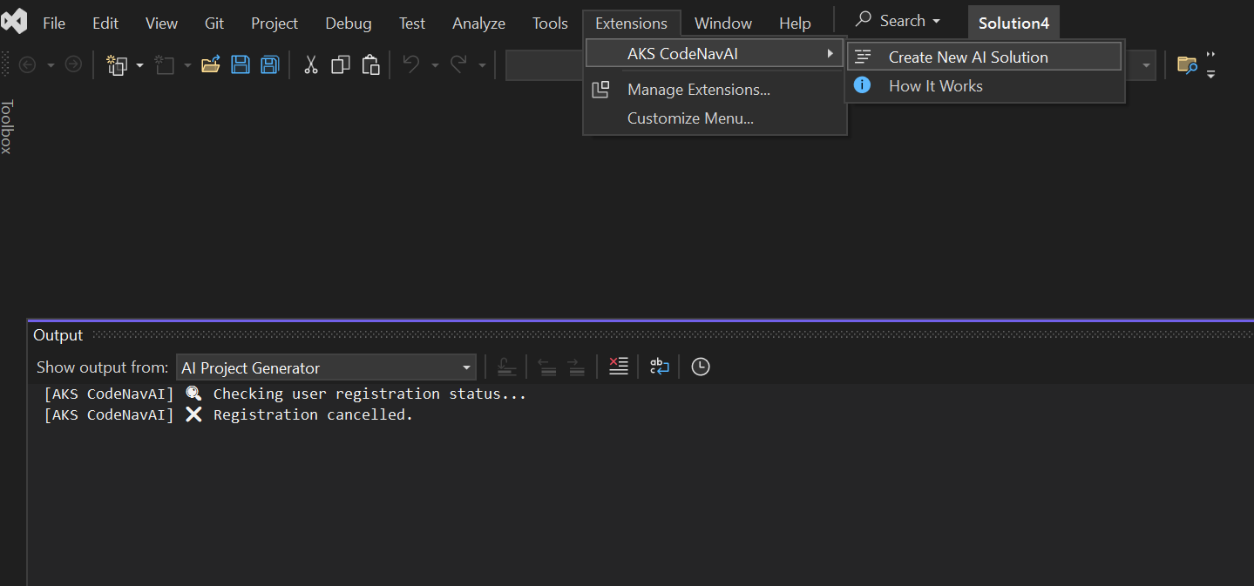The image size is (1254, 586).
Task: Open the Search dropdown in title bar
Action: pos(898,21)
